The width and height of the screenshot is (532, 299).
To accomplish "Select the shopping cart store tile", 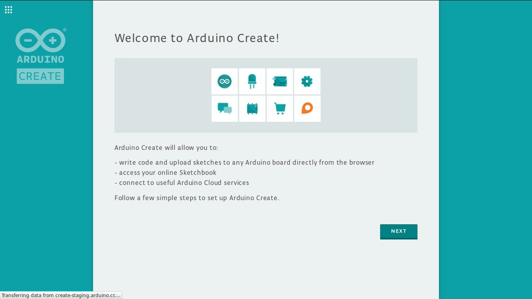I will click(x=280, y=109).
